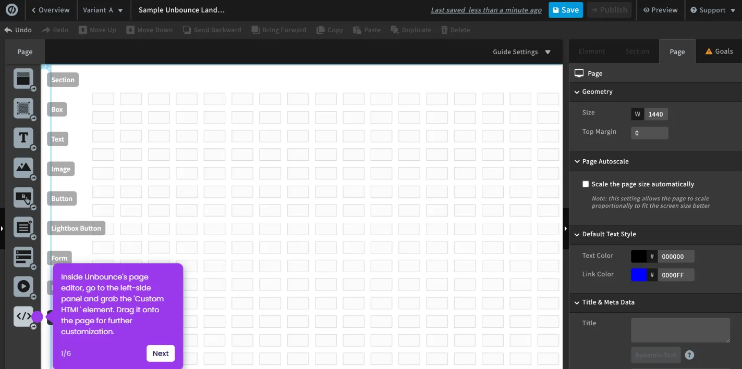The height and width of the screenshot is (369, 742).
Task: Click Next in the purple tooltip
Action: 161,353
